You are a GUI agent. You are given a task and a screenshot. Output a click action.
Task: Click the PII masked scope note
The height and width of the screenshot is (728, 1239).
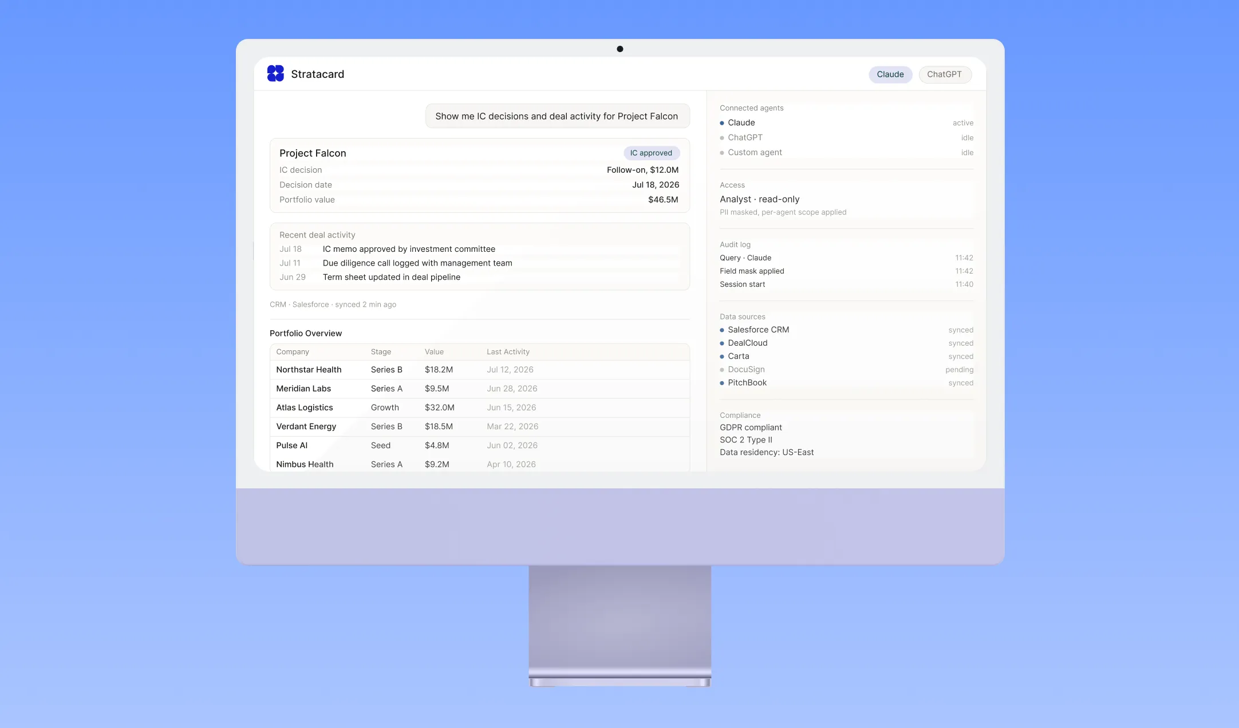point(783,212)
